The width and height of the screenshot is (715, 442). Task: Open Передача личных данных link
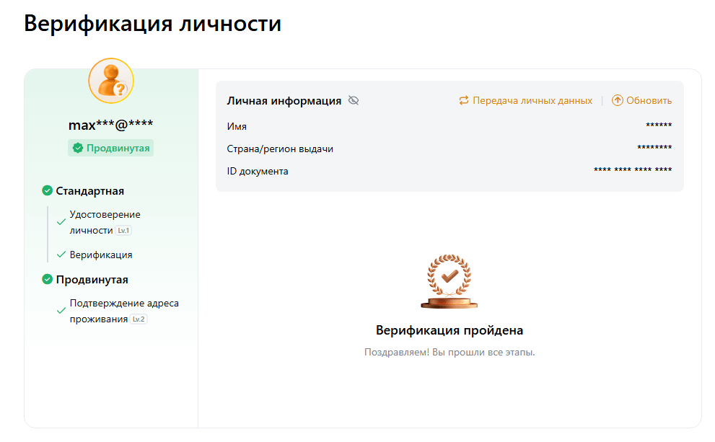click(x=532, y=101)
